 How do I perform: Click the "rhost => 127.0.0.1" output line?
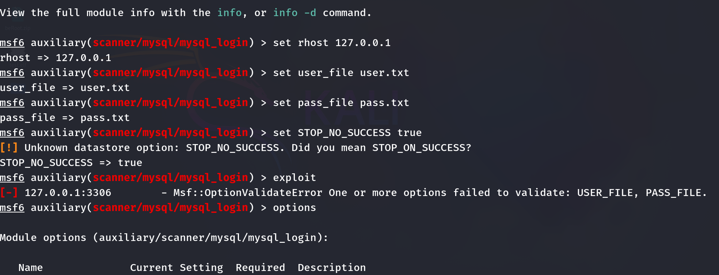56,58
